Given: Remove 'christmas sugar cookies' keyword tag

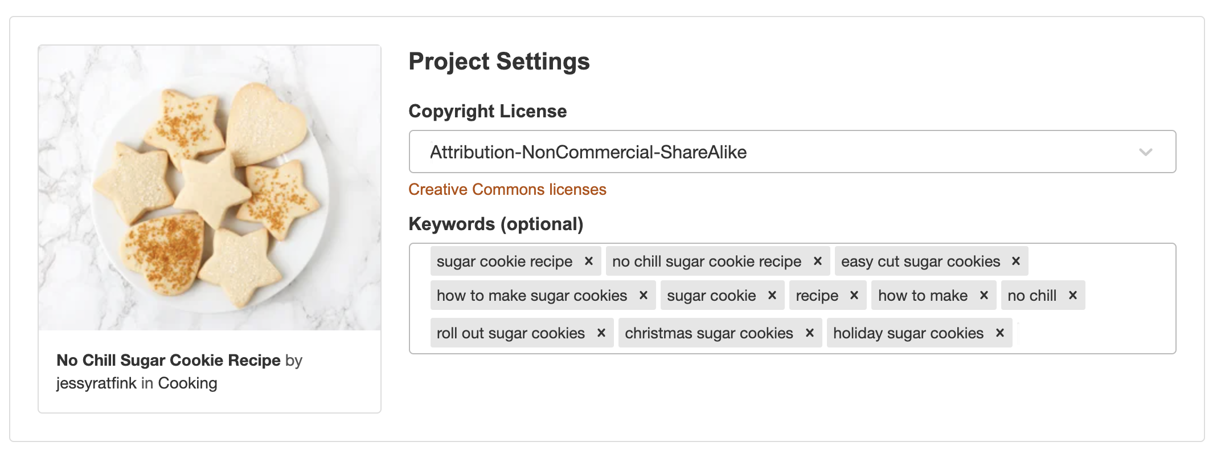Looking at the screenshot, I should pos(810,333).
